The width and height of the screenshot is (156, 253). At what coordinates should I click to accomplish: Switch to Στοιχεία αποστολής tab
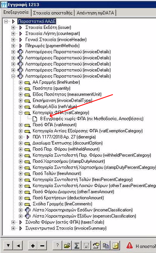pyautogui.click(x=53, y=13)
